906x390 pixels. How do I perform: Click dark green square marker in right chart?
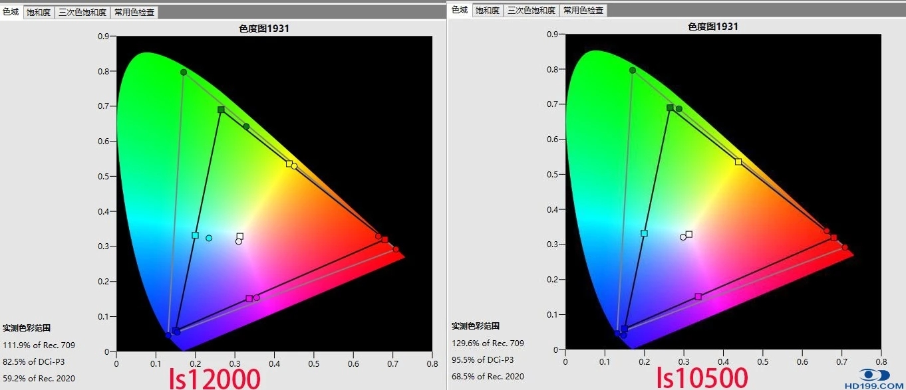coord(670,108)
